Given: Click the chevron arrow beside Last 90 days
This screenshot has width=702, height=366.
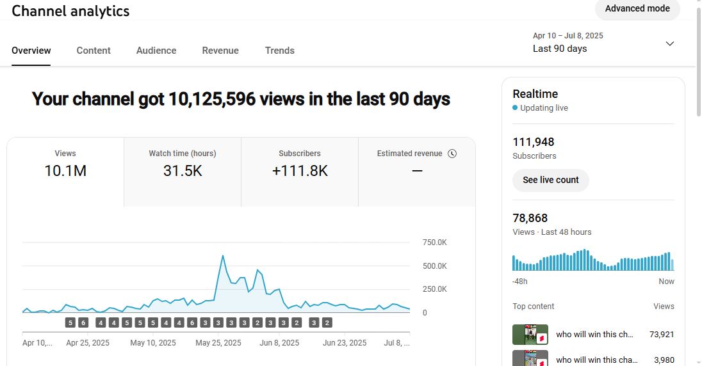Looking at the screenshot, I should 670,44.
